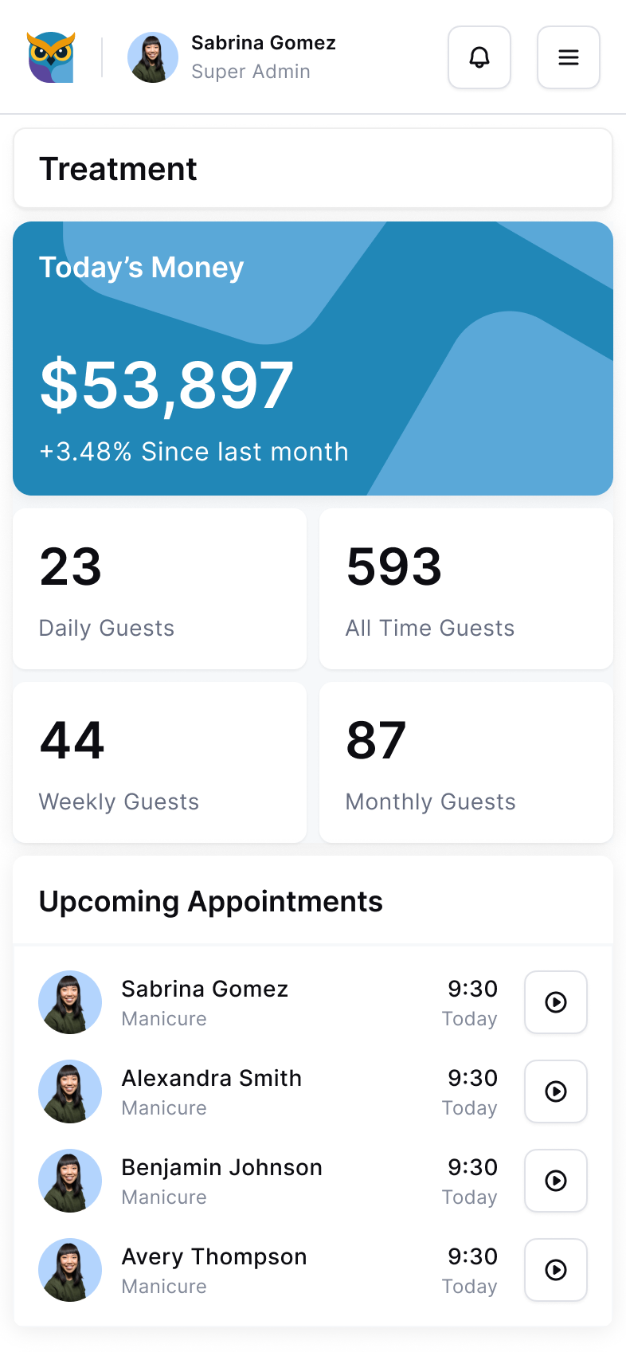Open the Alexandra Smith appointment name
The image size is (626, 1352).
point(212,1078)
